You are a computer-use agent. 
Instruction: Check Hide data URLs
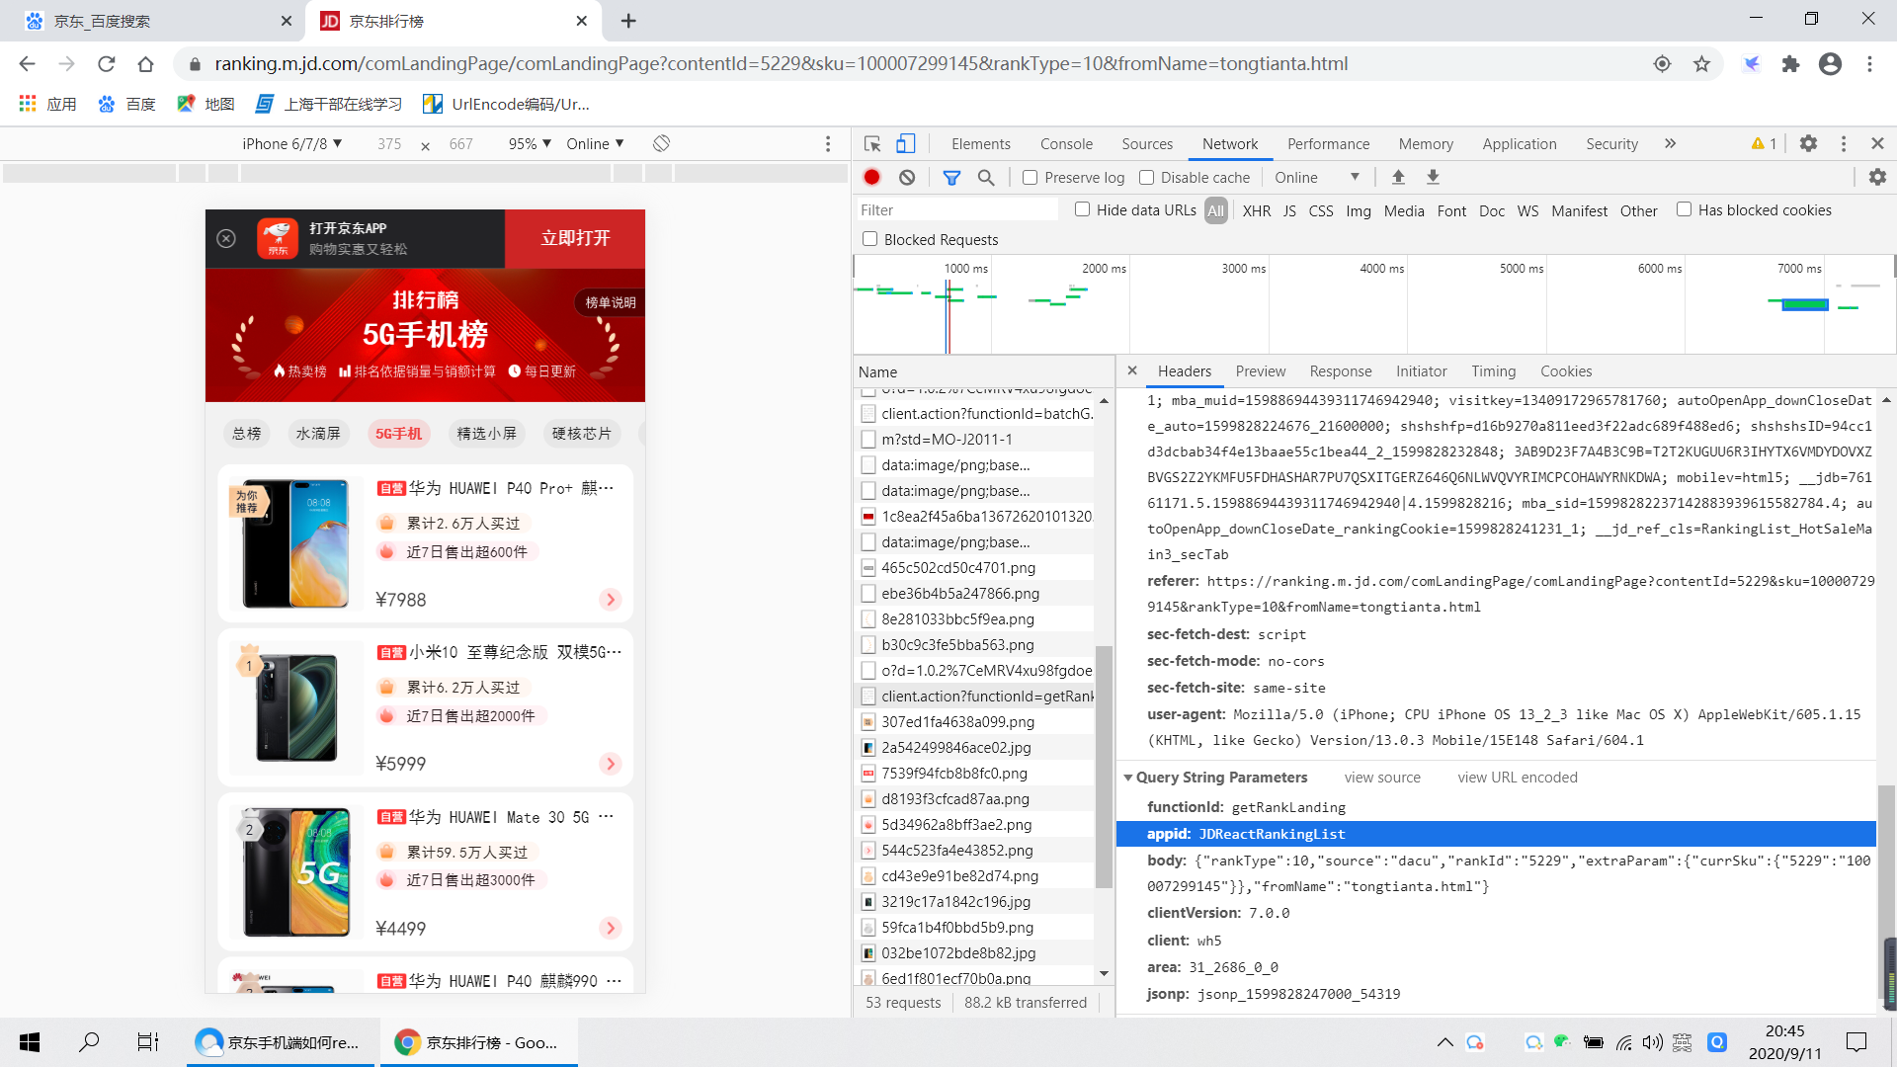pyautogui.click(x=1082, y=209)
